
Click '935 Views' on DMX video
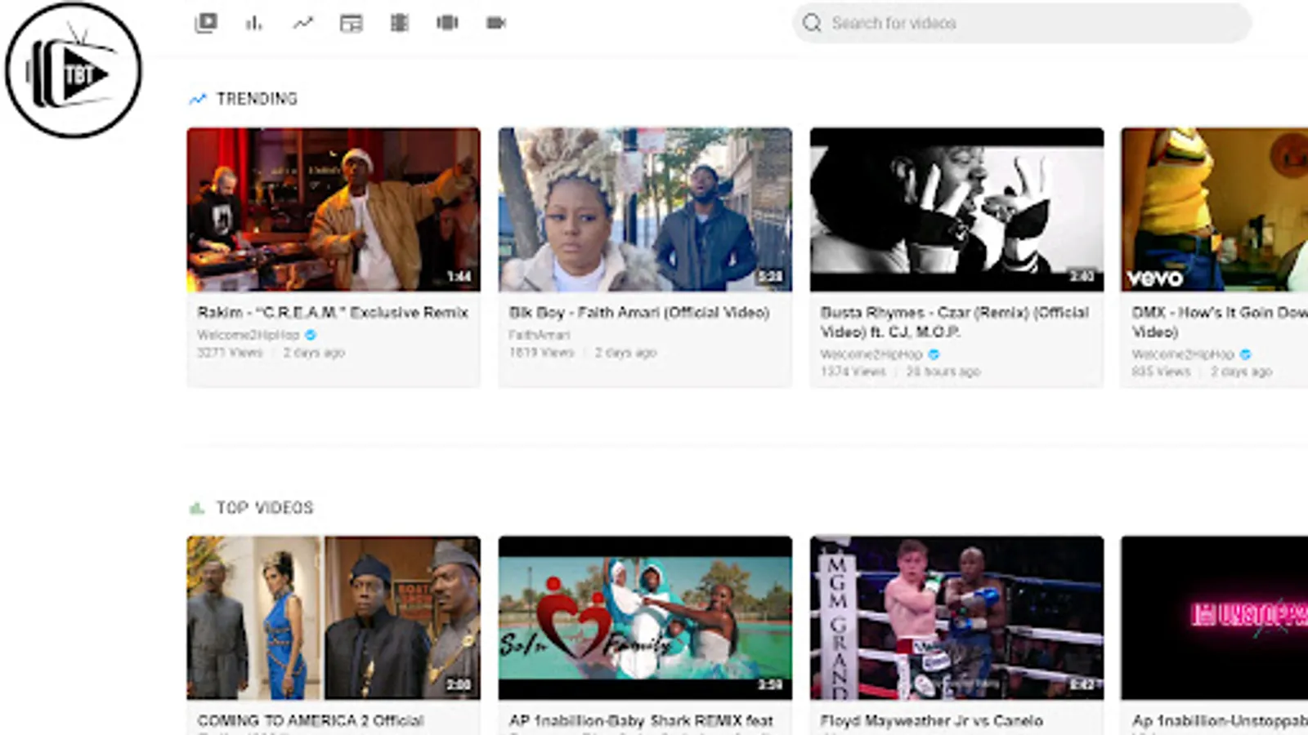tap(1161, 372)
